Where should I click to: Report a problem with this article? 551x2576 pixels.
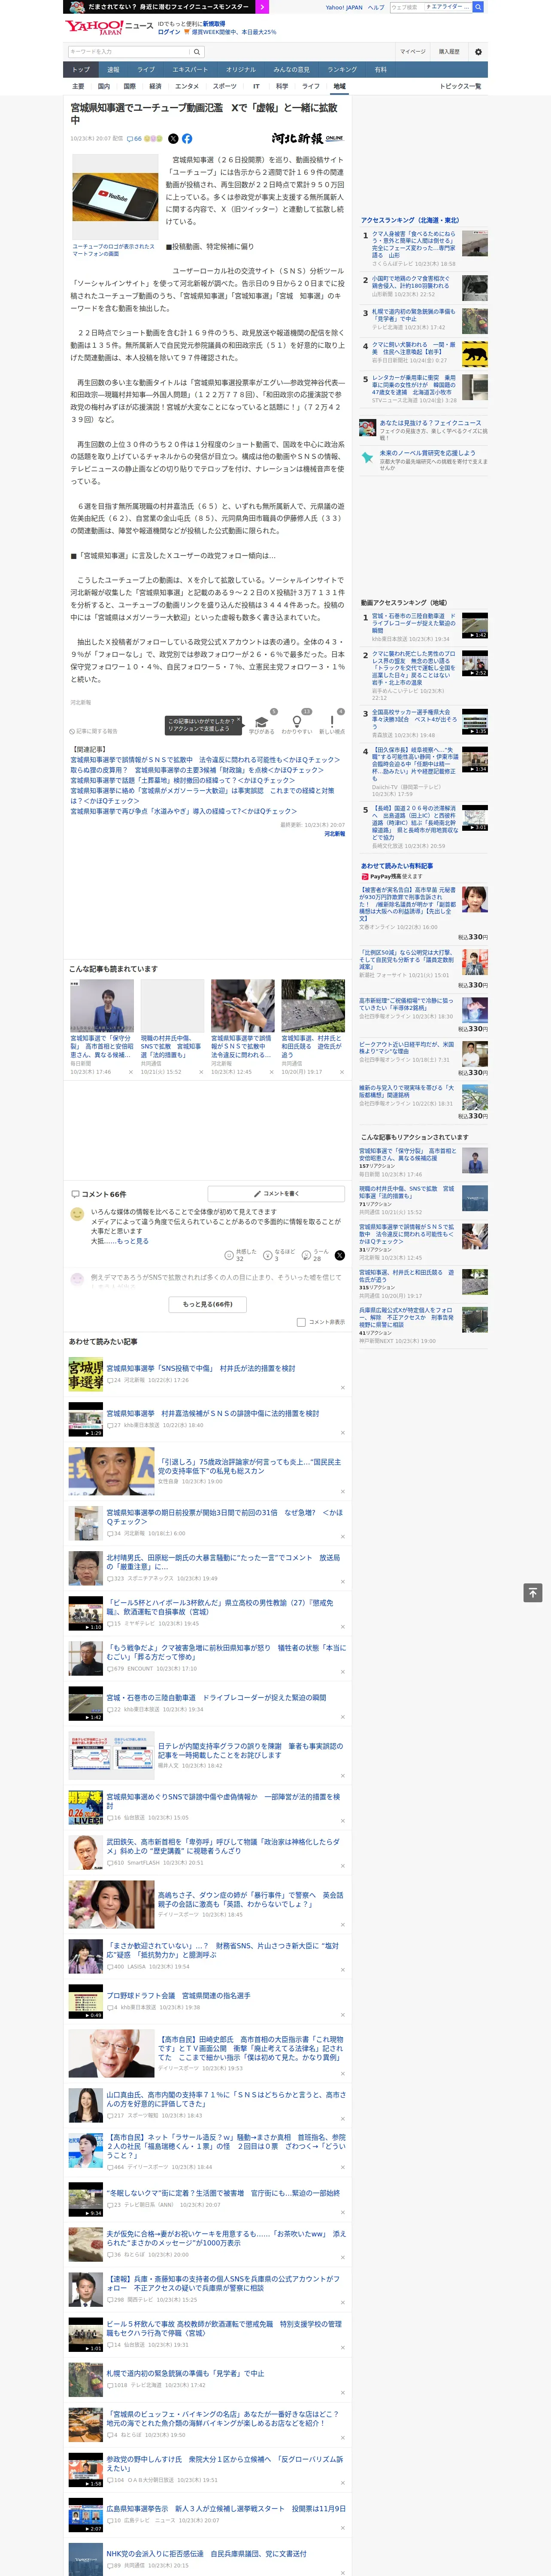[94, 731]
